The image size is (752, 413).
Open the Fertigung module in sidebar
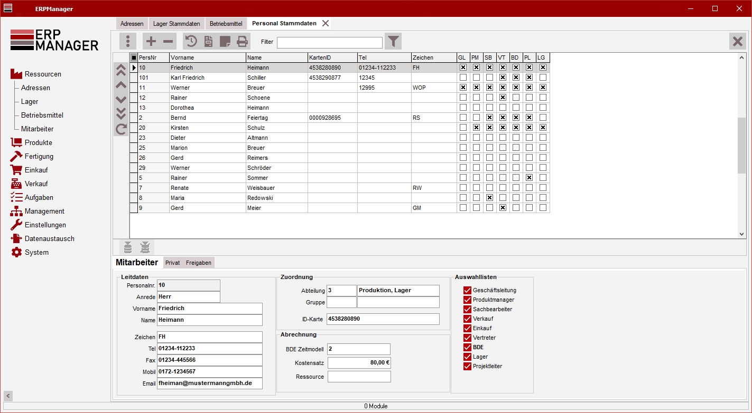[x=32, y=157]
